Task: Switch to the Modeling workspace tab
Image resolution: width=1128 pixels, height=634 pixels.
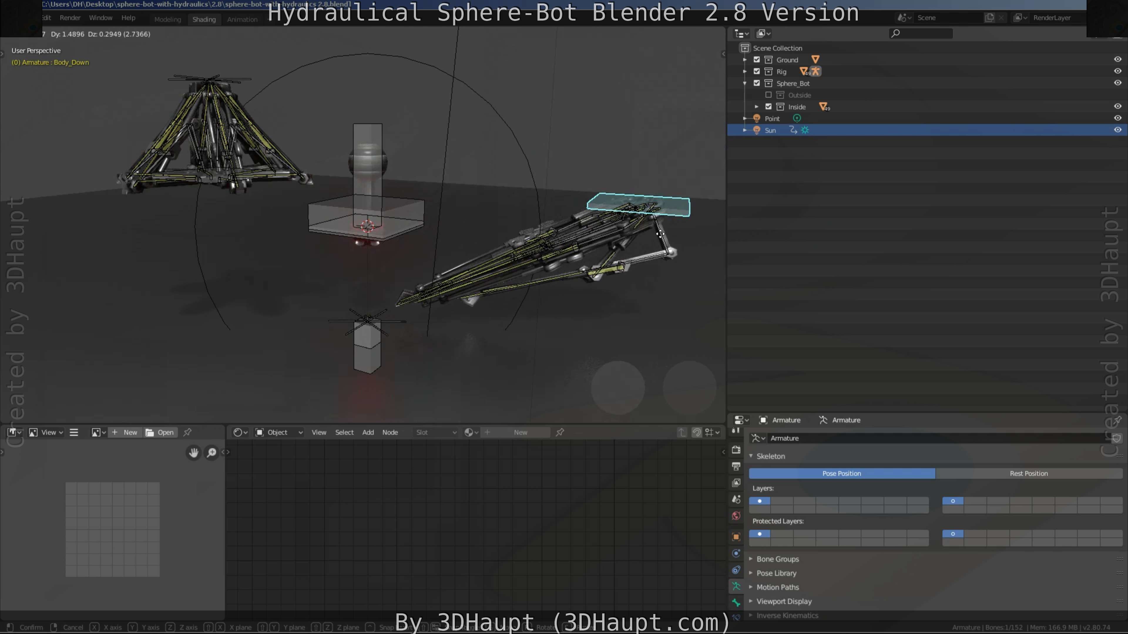Action: [167, 19]
